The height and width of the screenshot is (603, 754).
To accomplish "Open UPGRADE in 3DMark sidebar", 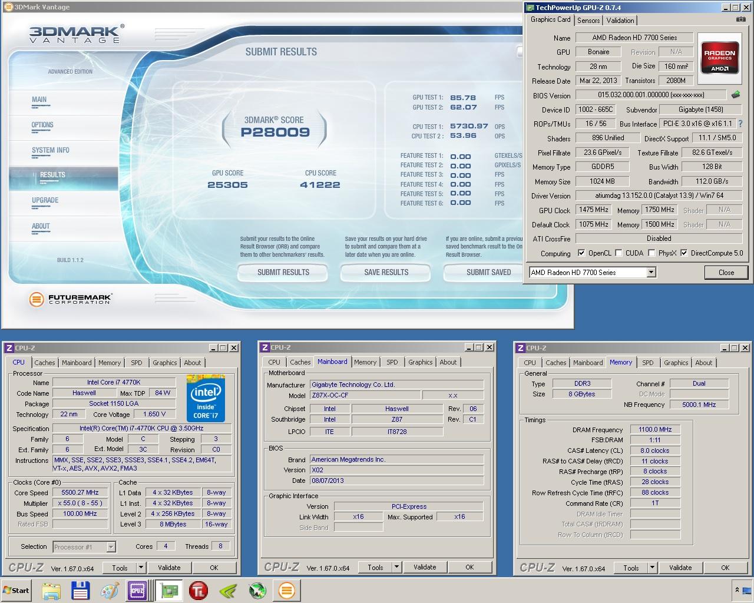I will pyautogui.click(x=45, y=200).
